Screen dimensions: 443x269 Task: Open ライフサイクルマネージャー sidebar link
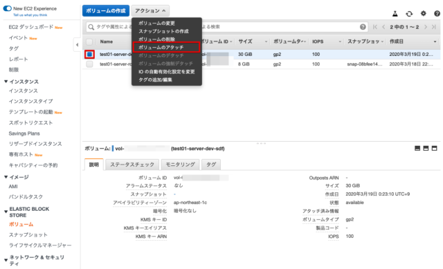[40, 245]
